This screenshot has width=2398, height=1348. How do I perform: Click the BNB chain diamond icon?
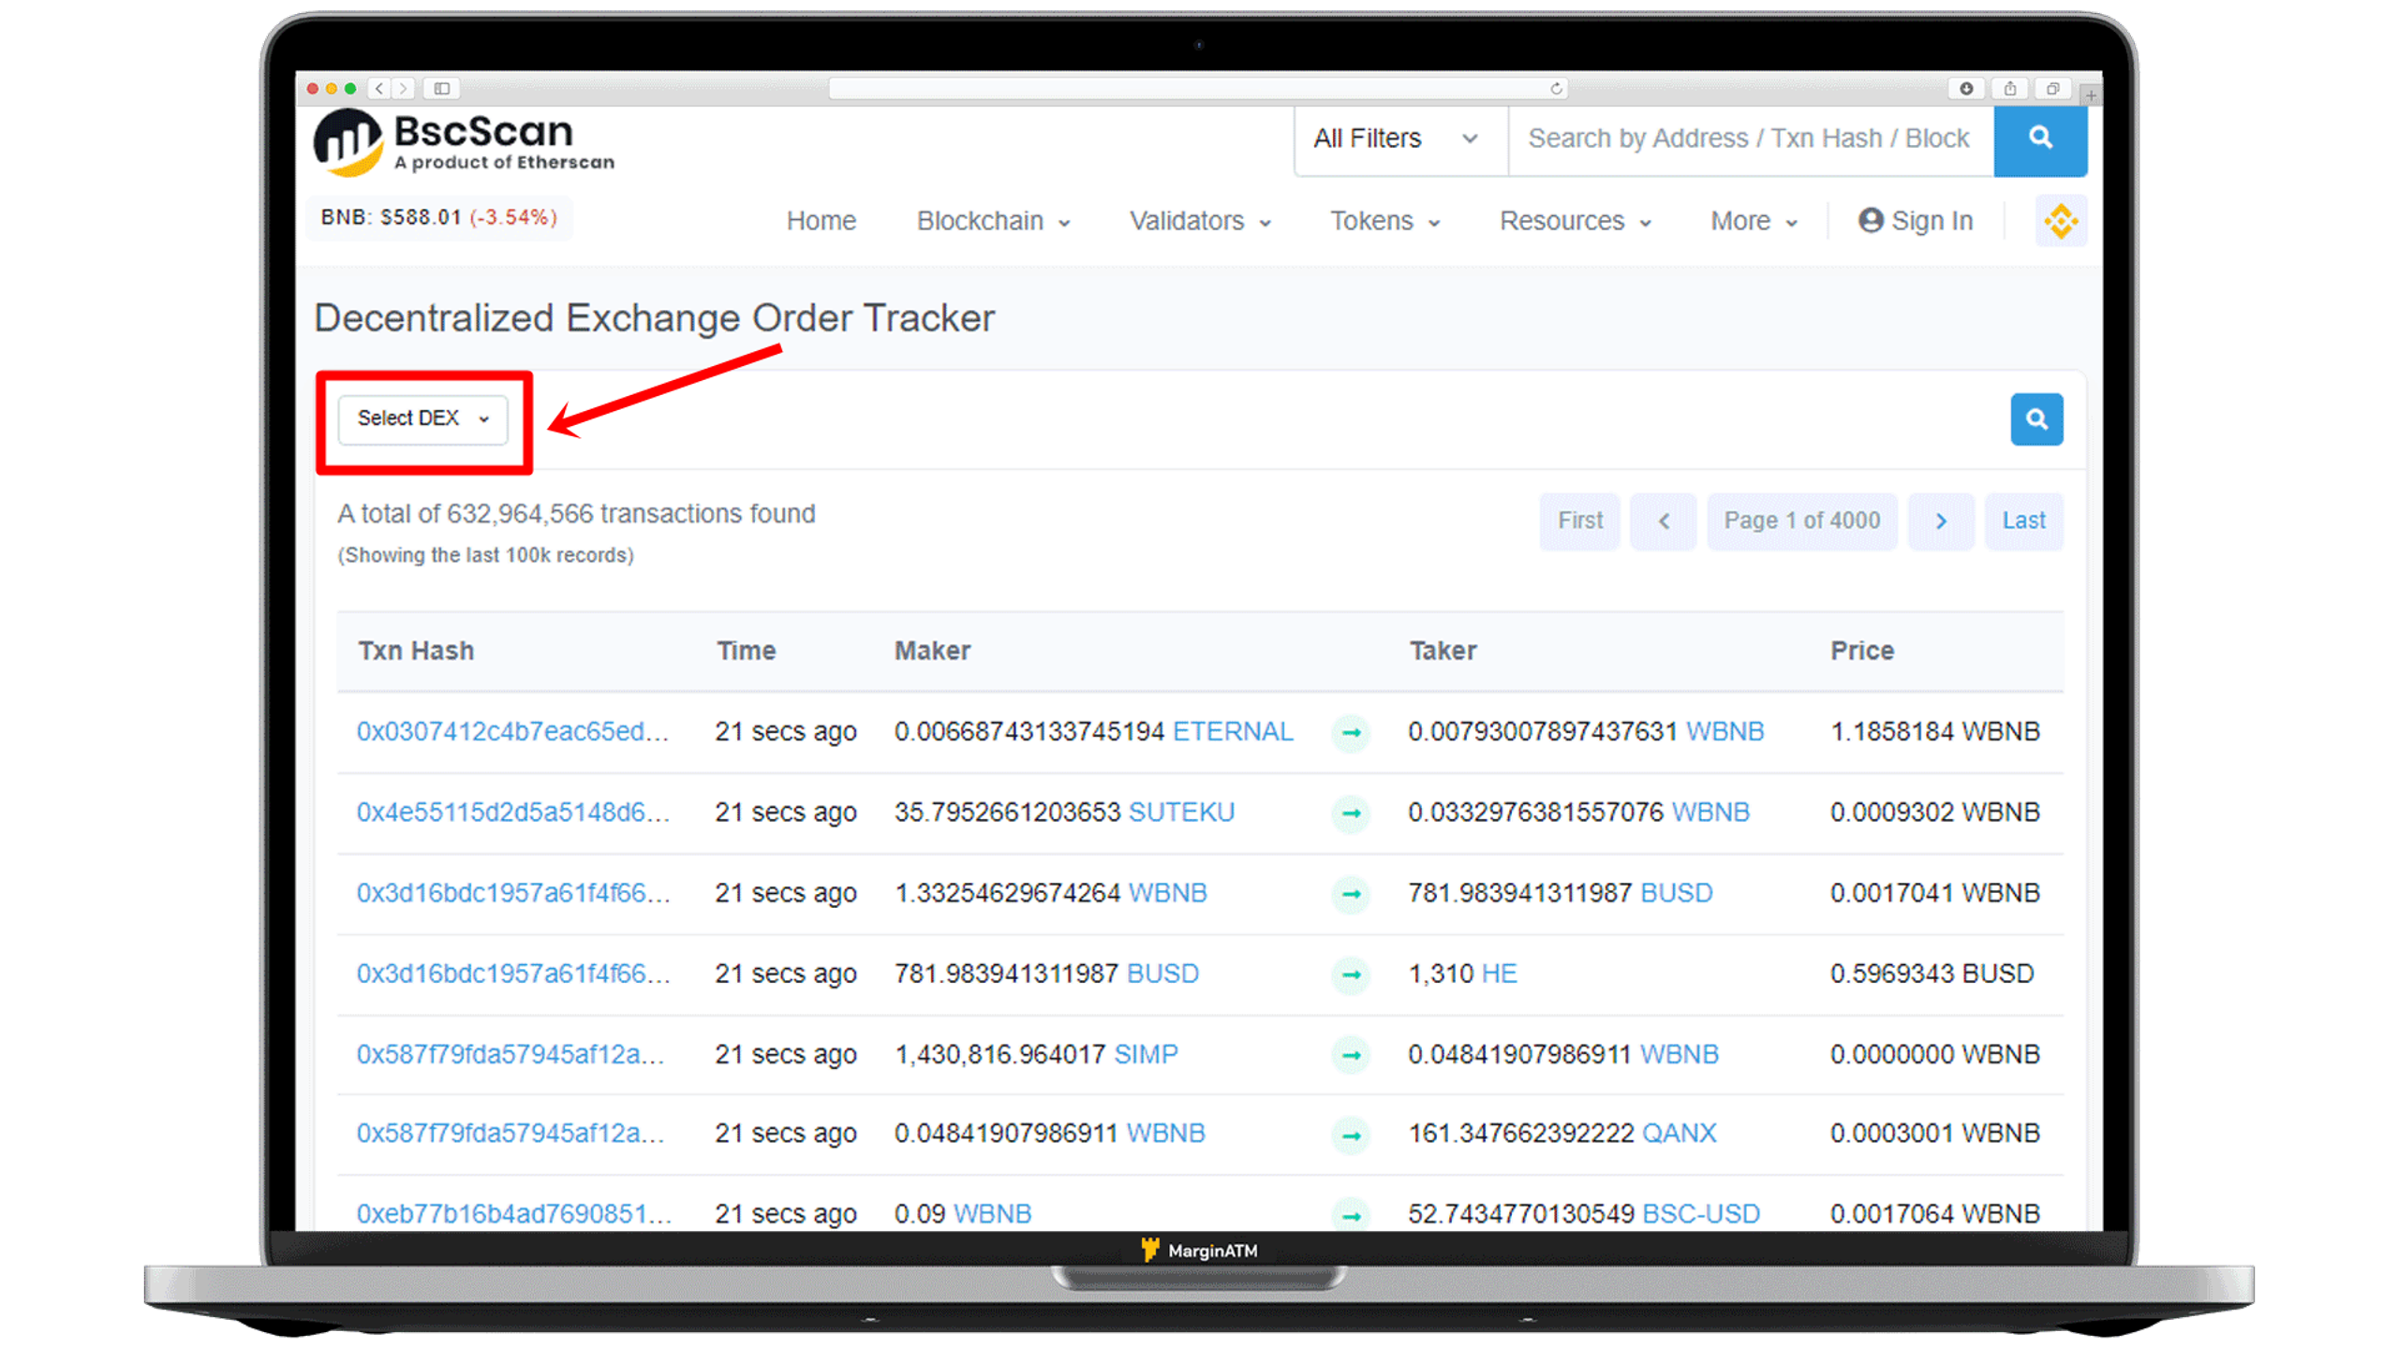pyautogui.click(x=2060, y=221)
